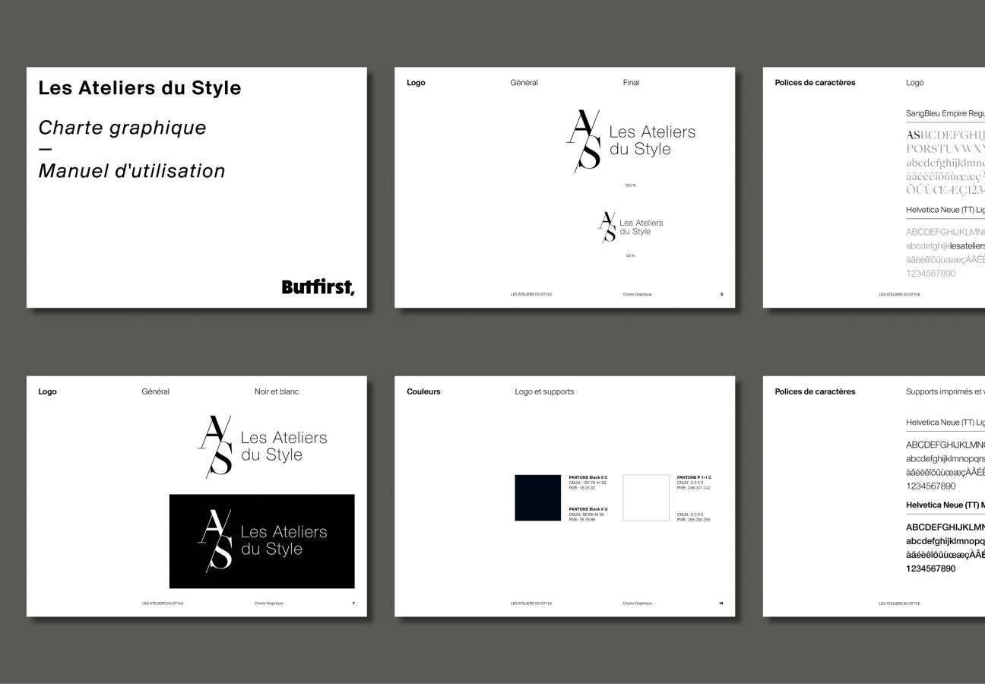
Task: Click the 'Couleurs' slide heading
Action: (x=423, y=392)
